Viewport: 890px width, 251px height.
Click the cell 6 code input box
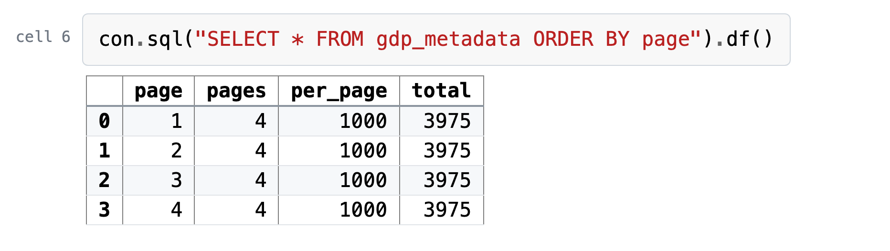point(436,40)
